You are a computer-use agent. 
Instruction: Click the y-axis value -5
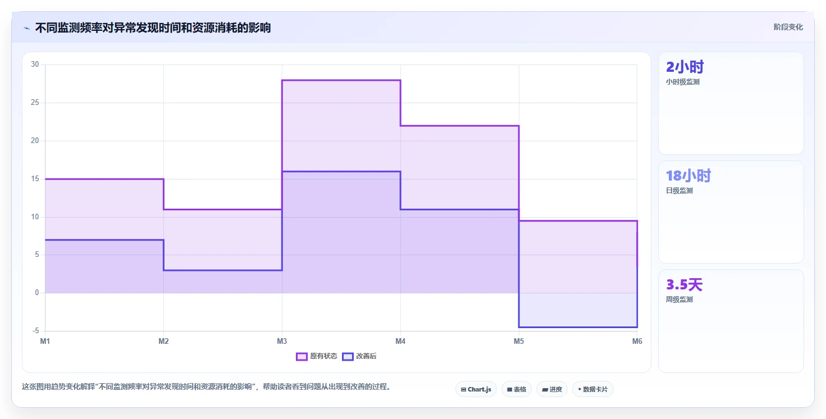36,331
